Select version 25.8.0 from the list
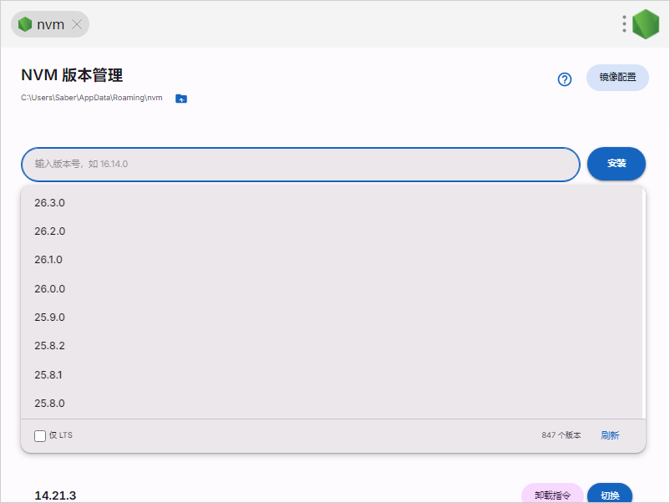This screenshot has width=670, height=503. (x=332, y=404)
